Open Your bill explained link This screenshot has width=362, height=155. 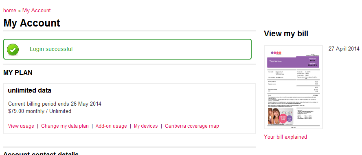285,137
